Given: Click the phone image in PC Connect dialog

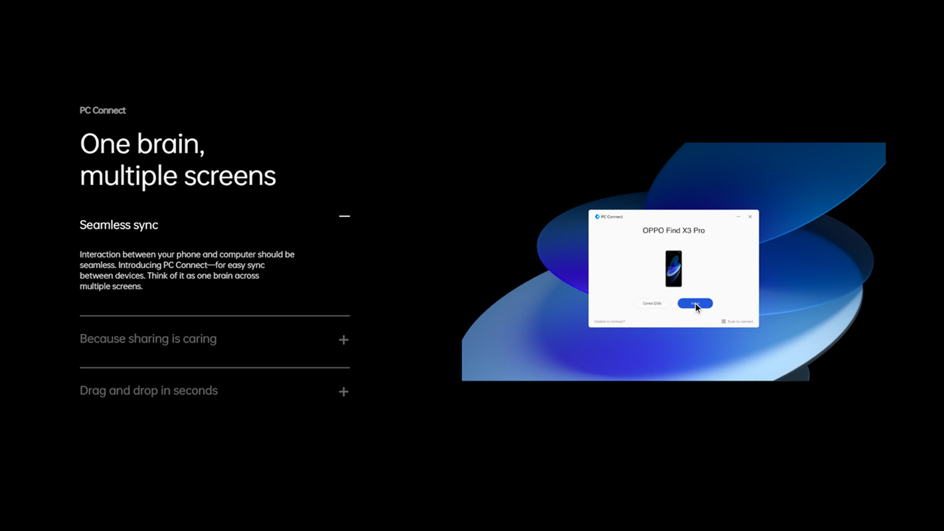Looking at the screenshot, I should (674, 268).
